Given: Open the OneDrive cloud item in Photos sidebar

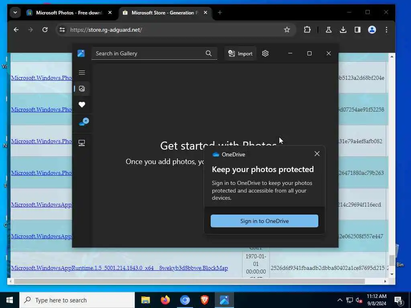Looking at the screenshot, I should [83, 122].
